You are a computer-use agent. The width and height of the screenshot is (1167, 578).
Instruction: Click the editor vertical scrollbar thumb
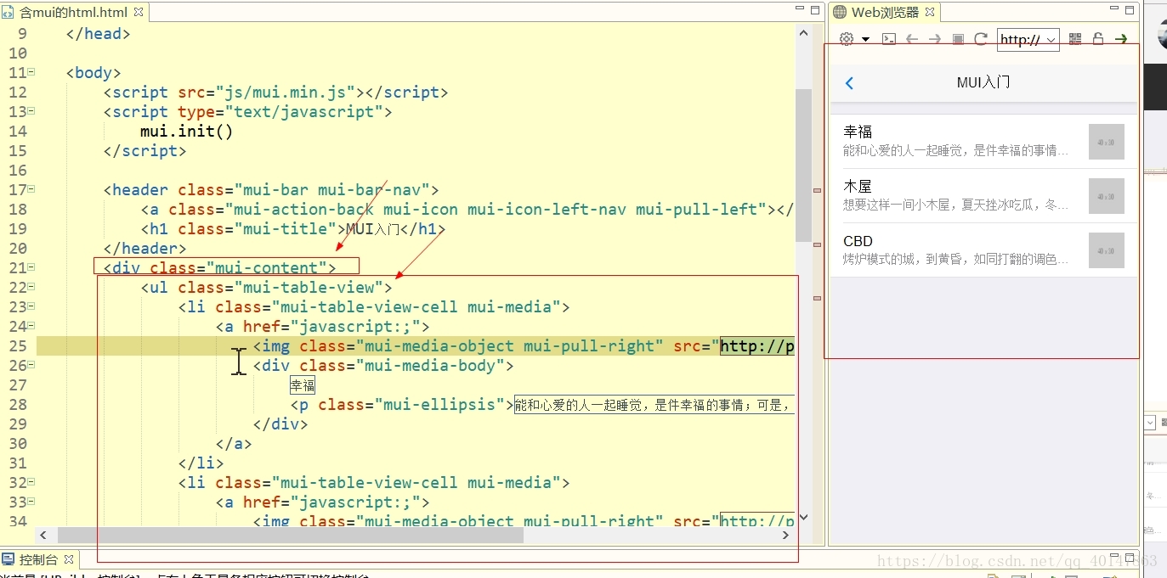tap(803, 166)
